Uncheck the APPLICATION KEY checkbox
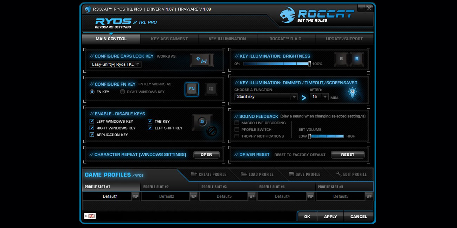457x228 pixels. [92, 135]
